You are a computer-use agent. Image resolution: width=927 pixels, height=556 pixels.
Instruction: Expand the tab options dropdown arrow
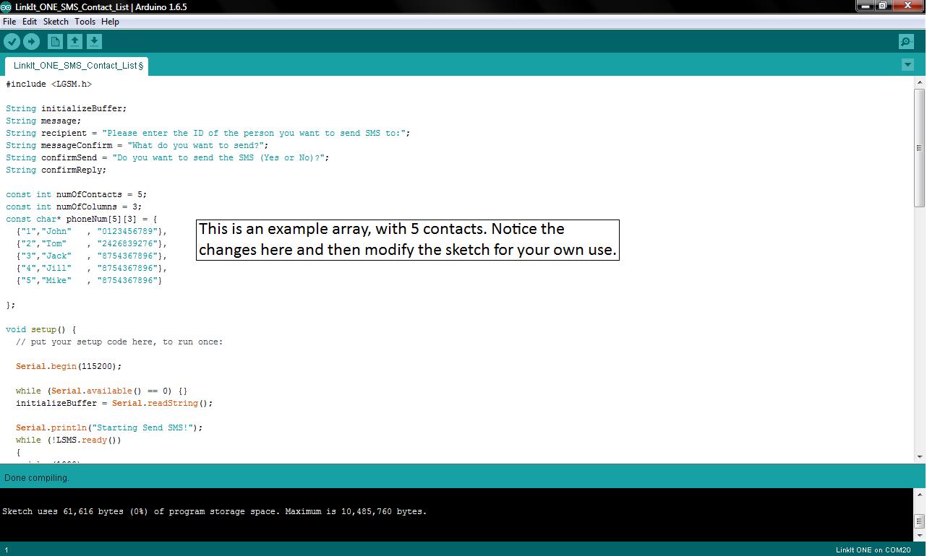[907, 65]
